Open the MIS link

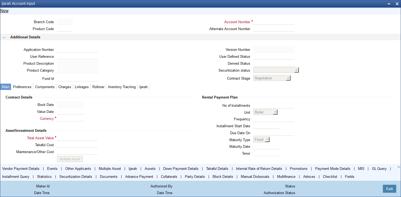(361, 169)
